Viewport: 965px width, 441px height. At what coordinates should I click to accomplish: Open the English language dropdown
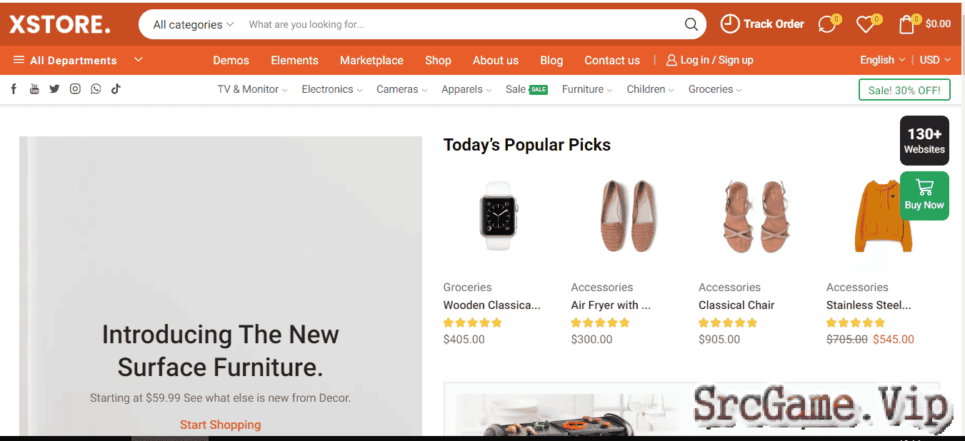coord(883,60)
